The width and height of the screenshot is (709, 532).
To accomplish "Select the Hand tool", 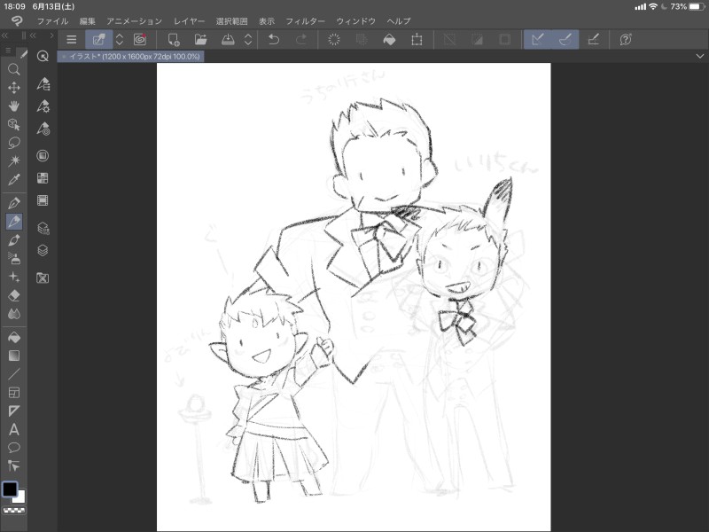I will click(x=14, y=106).
